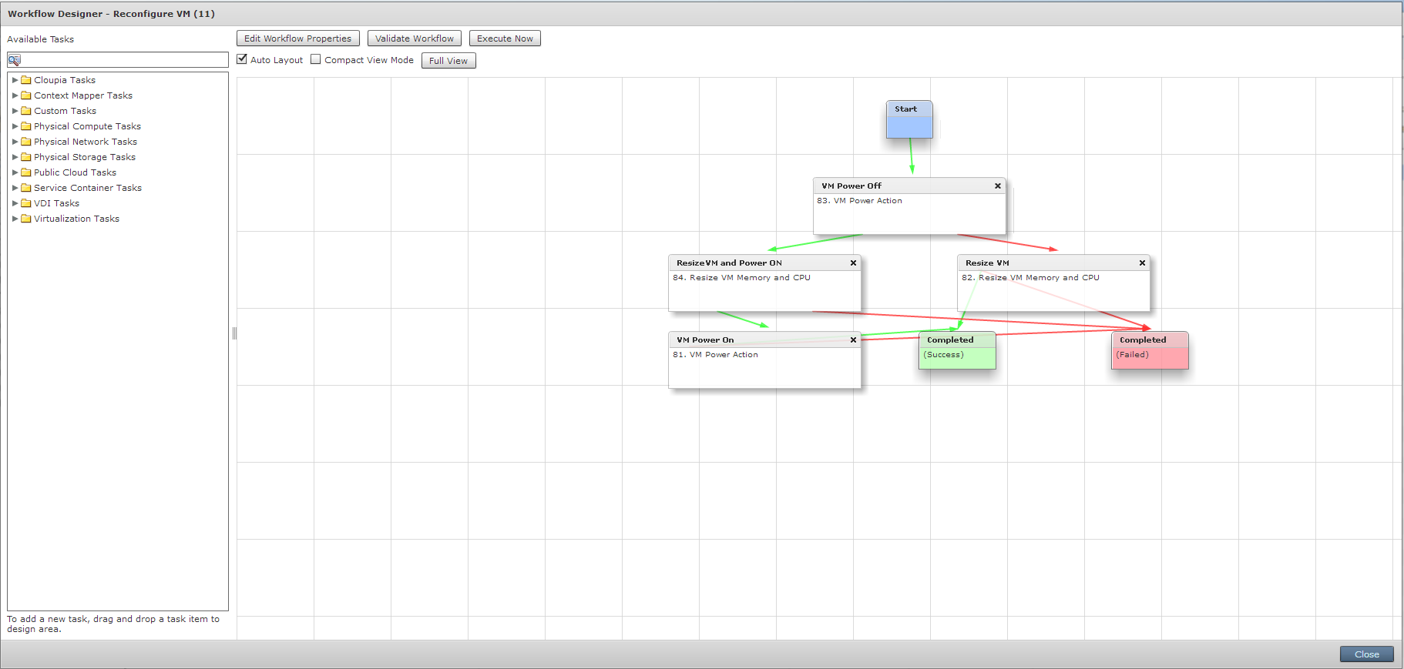Screen dimensions: 1404x669
Task: Click the '82. Resize VM Memory and CPU' text
Action: 1030,278
